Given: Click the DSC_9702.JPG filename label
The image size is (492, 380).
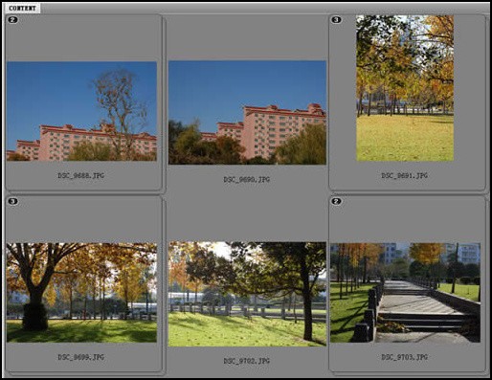Looking at the screenshot, I should (x=247, y=361).
